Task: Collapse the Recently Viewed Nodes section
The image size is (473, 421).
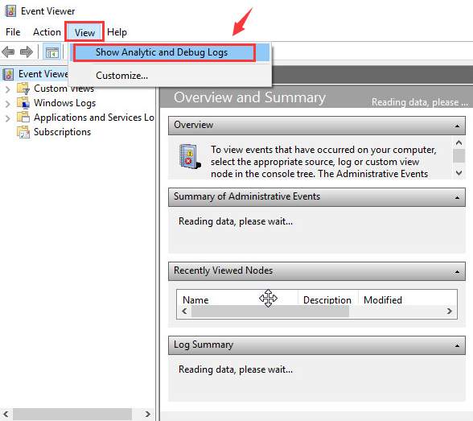Action: pyautogui.click(x=457, y=271)
